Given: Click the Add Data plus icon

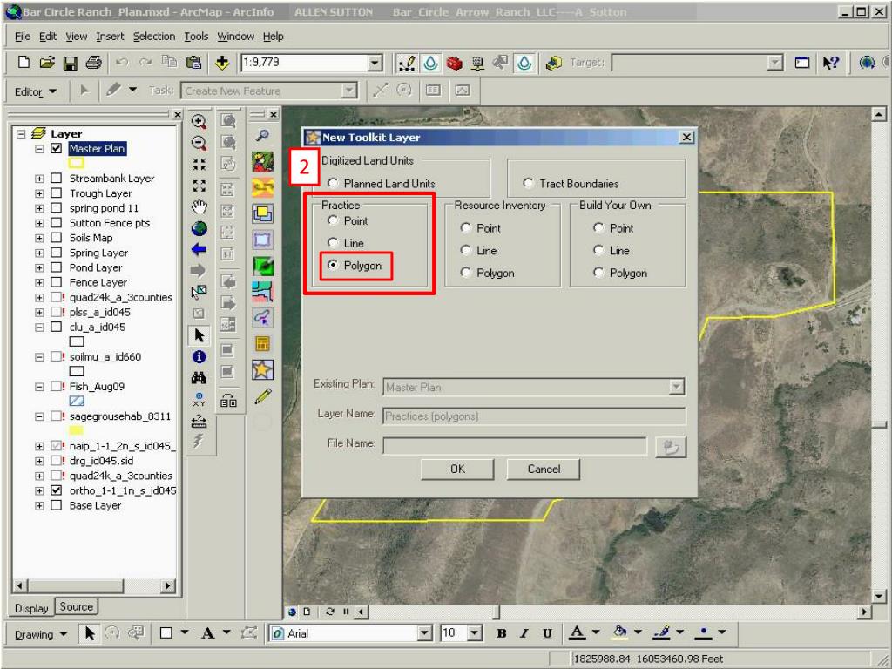Looking at the screenshot, I should (222, 63).
